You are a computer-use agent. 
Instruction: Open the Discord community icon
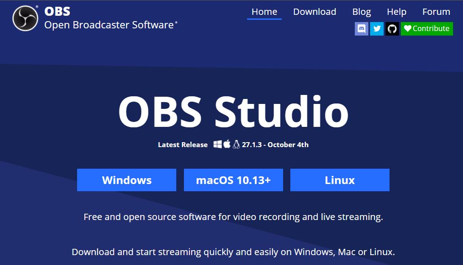tap(362, 29)
